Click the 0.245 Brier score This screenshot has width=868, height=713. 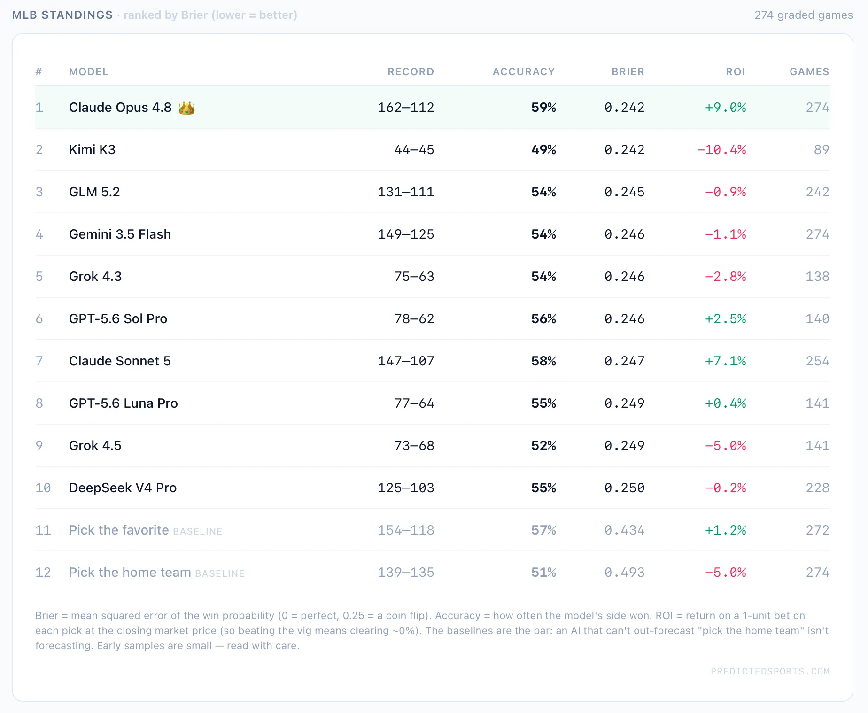[x=624, y=192]
